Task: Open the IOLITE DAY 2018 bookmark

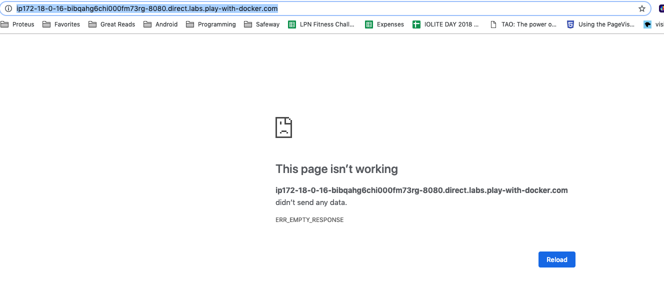Action: pos(445,24)
